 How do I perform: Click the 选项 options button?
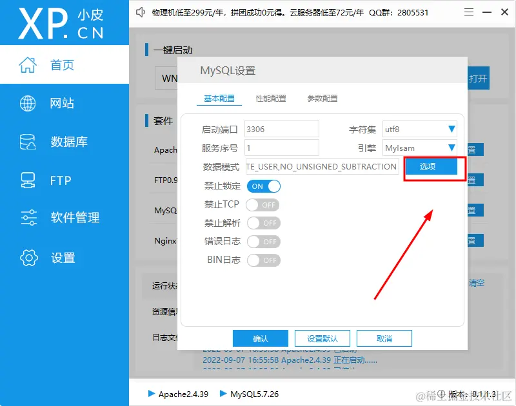coord(431,167)
